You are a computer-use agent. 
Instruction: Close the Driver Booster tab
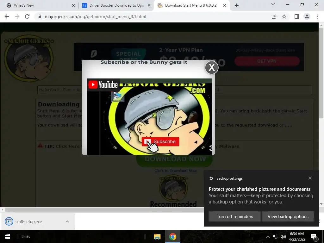149,5
